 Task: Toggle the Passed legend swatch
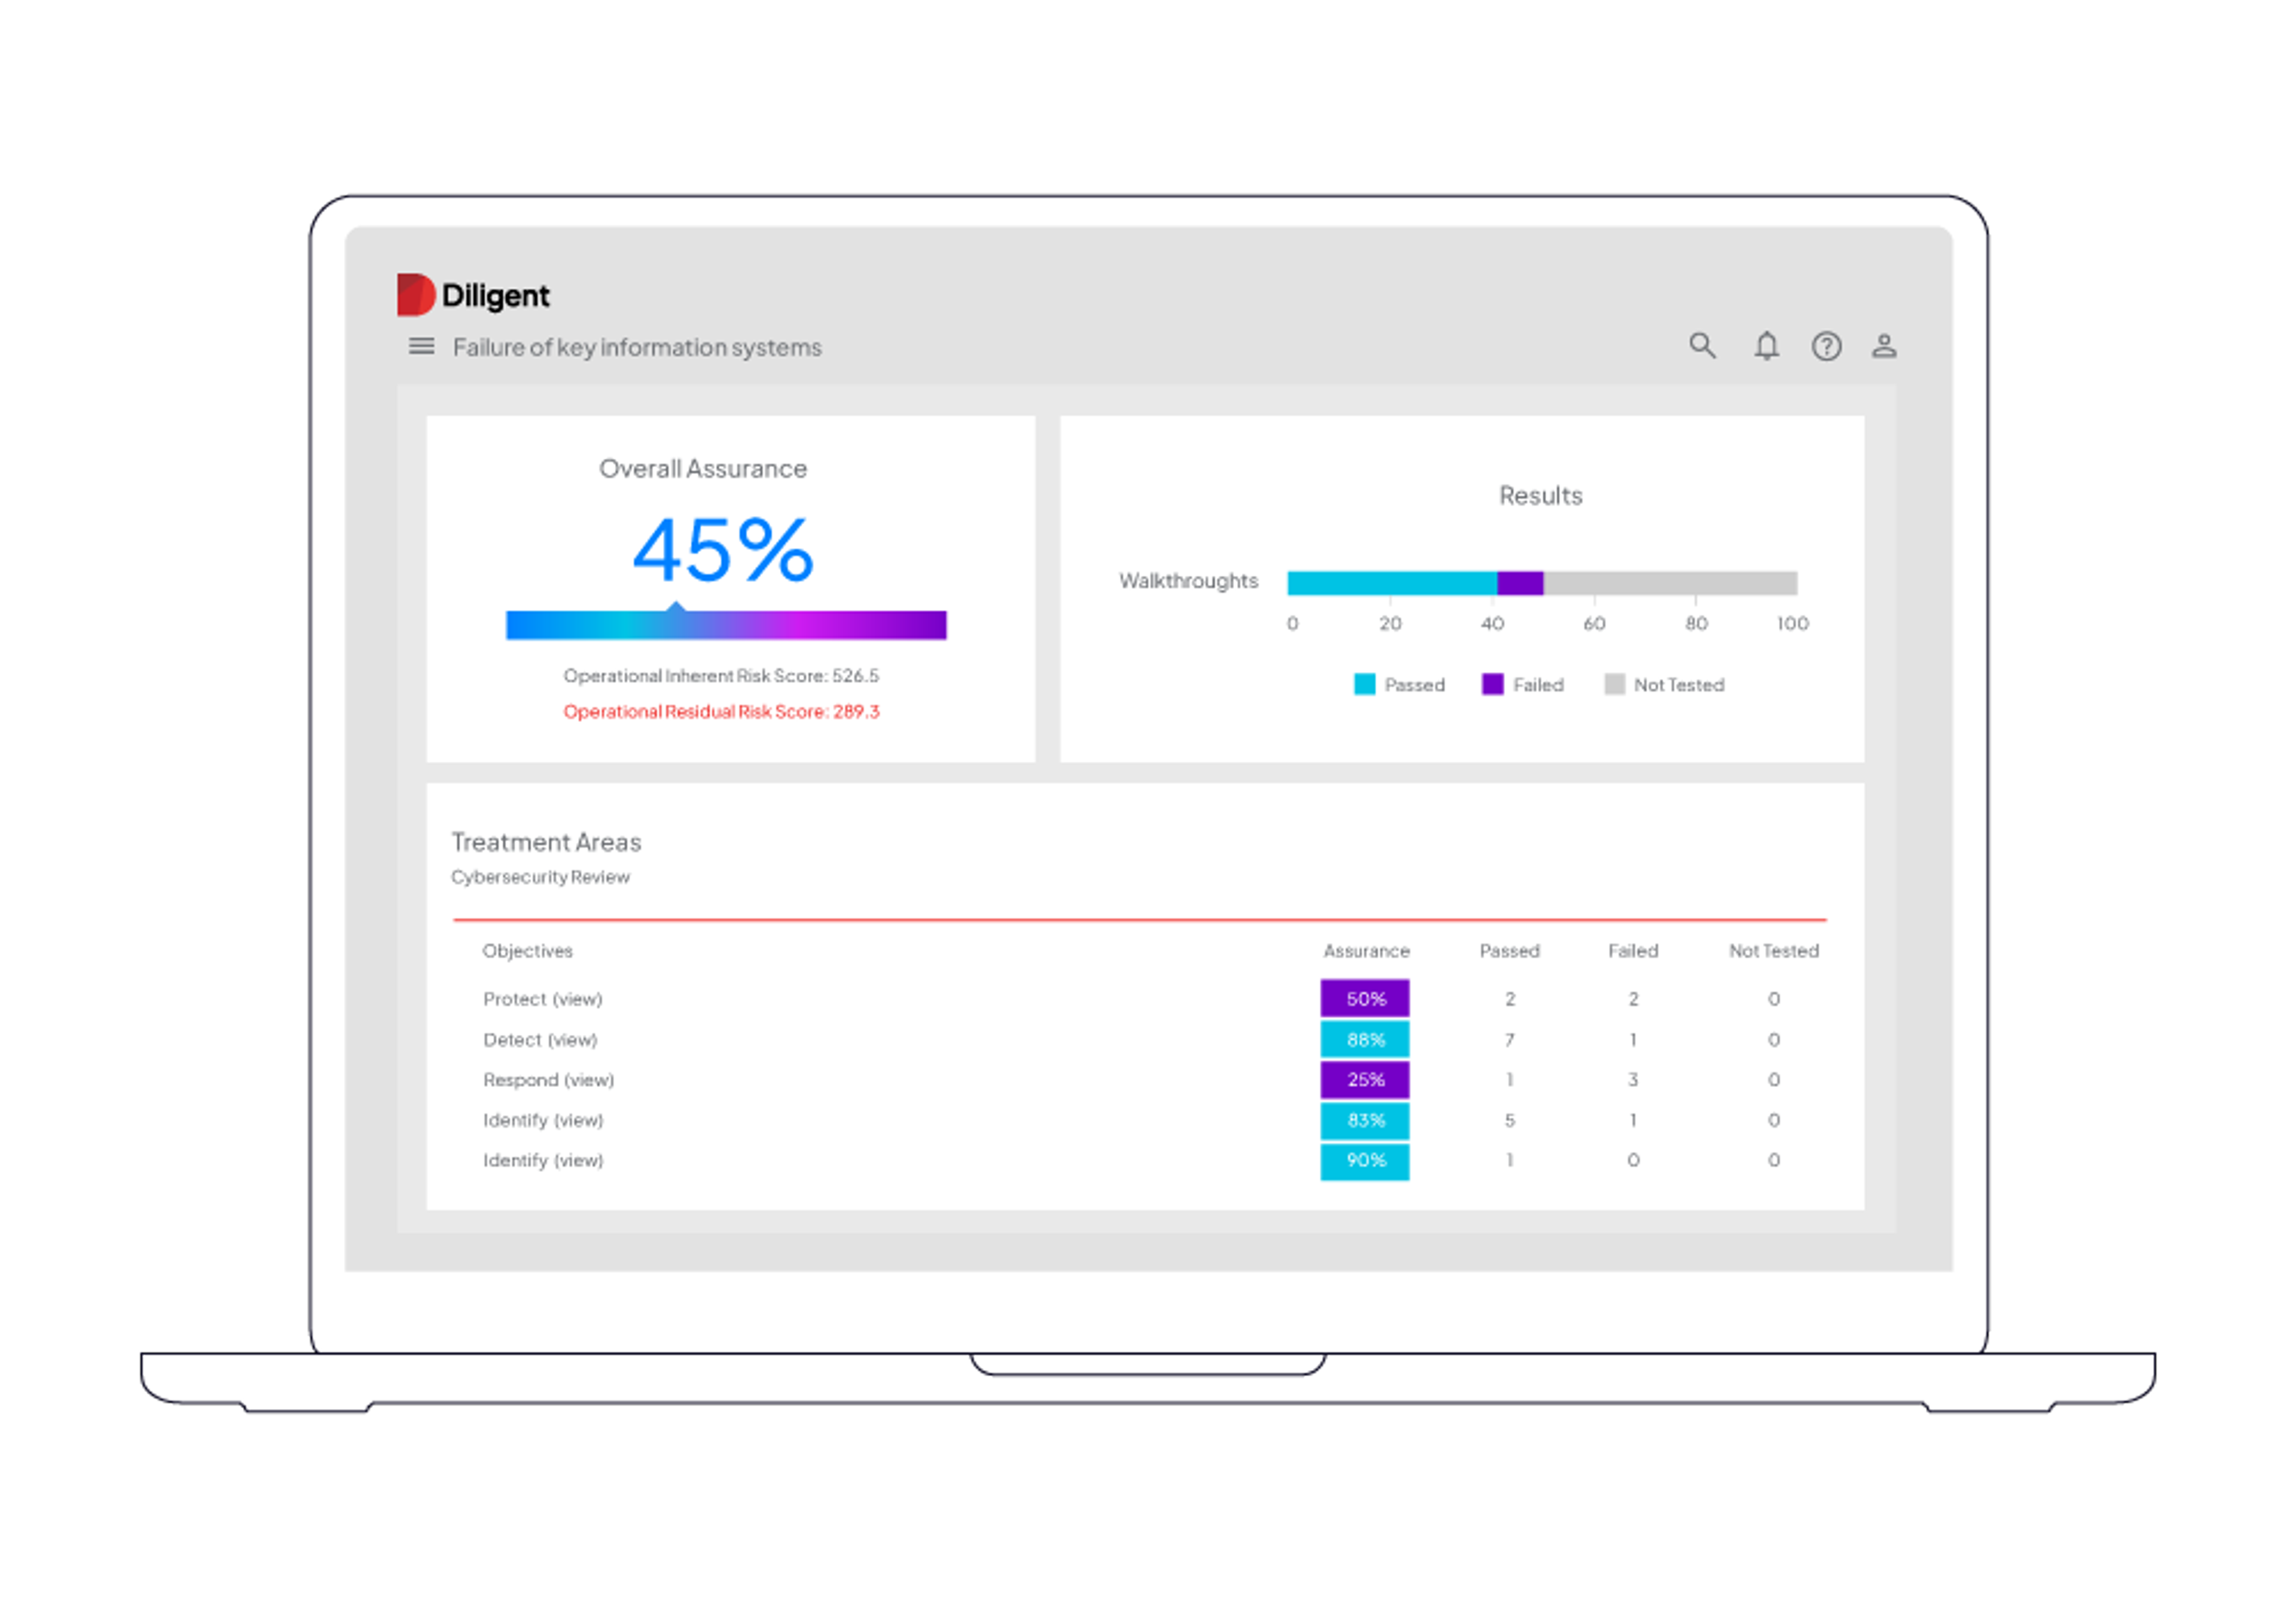[1364, 684]
